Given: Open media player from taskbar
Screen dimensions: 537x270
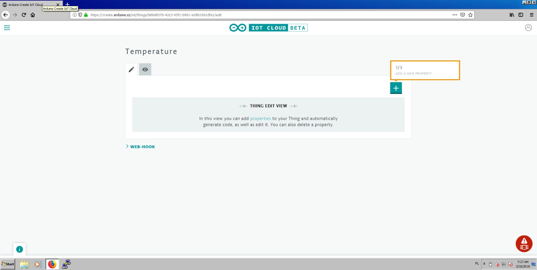Looking at the screenshot, I should tap(38, 264).
